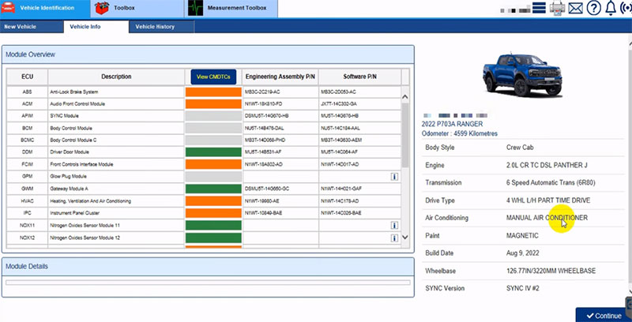
Task: Click the 2022 P703A RANGER title
Action: (x=452, y=124)
